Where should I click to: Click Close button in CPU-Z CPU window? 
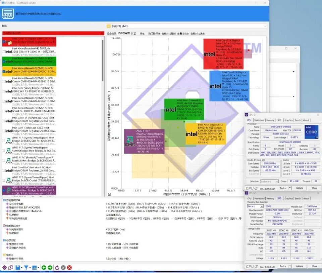314,188
